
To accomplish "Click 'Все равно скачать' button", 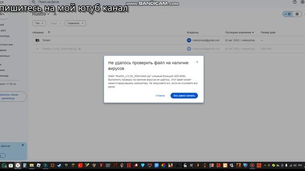I will [x=184, y=95].
